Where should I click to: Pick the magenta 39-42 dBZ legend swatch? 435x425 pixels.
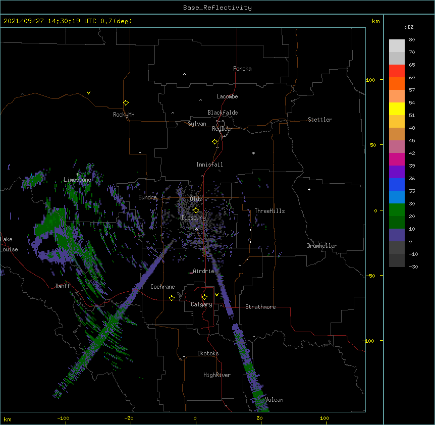point(397,159)
